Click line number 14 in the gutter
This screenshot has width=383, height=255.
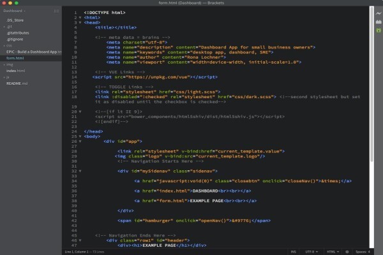74,77
